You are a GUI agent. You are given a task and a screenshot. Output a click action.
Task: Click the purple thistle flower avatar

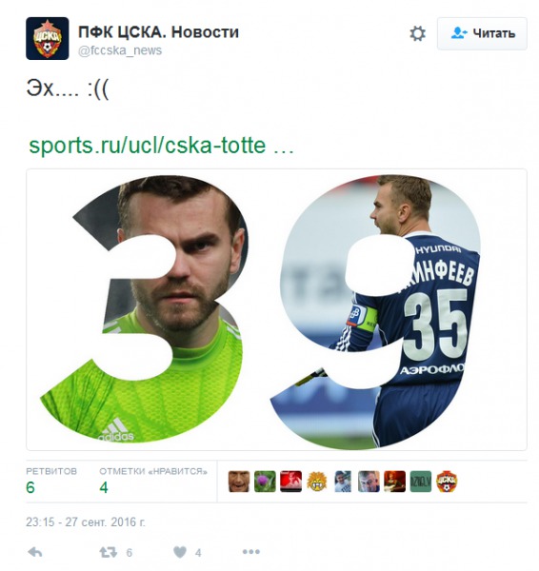click(265, 482)
